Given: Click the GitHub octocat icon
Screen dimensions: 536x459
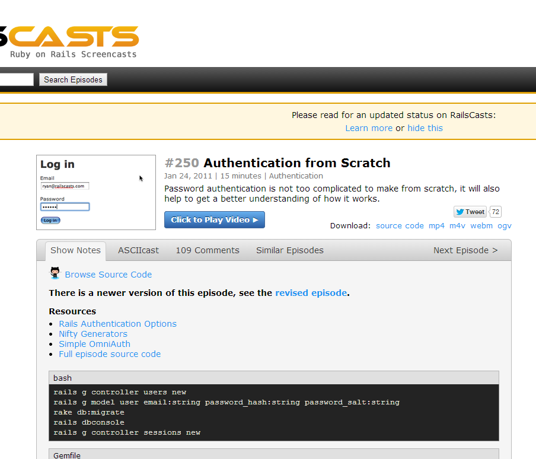Looking at the screenshot, I should coord(55,273).
